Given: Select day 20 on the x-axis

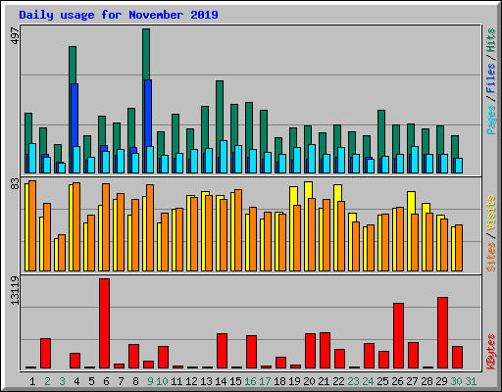Looking at the screenshot, I should (309, 381).
